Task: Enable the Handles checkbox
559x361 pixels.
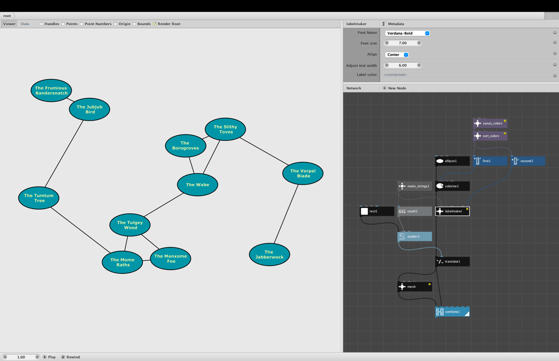Action: point(41,24)
